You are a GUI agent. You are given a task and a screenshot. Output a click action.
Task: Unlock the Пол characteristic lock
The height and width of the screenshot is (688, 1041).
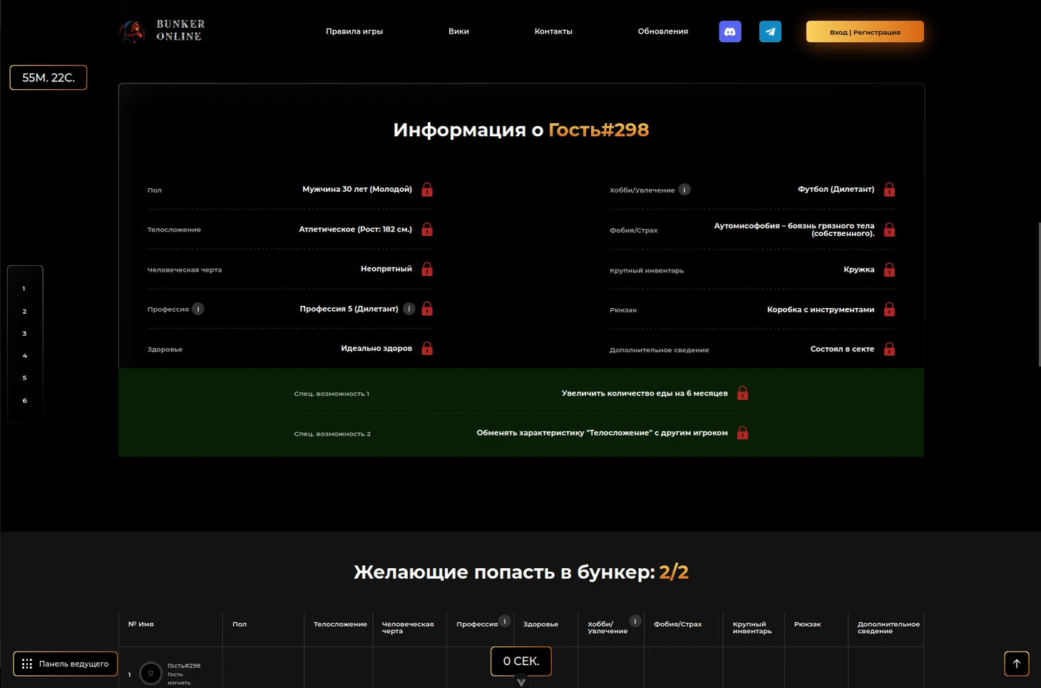coord(427,190)
